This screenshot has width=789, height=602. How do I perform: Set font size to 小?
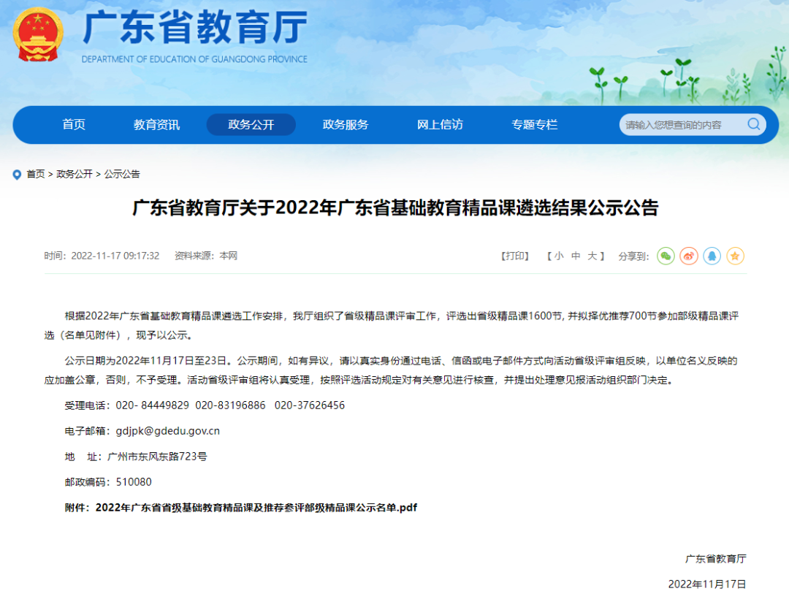559,256
